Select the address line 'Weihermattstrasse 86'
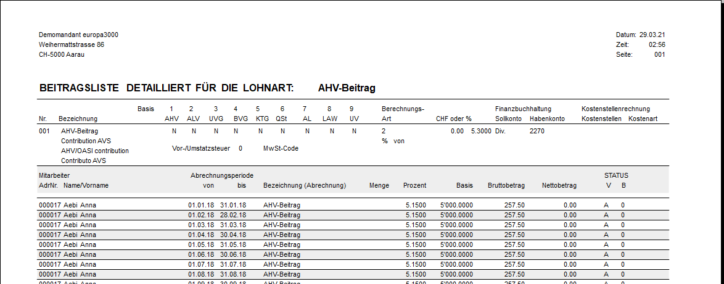This screenshot has height=284, width=724. (72, 45)
